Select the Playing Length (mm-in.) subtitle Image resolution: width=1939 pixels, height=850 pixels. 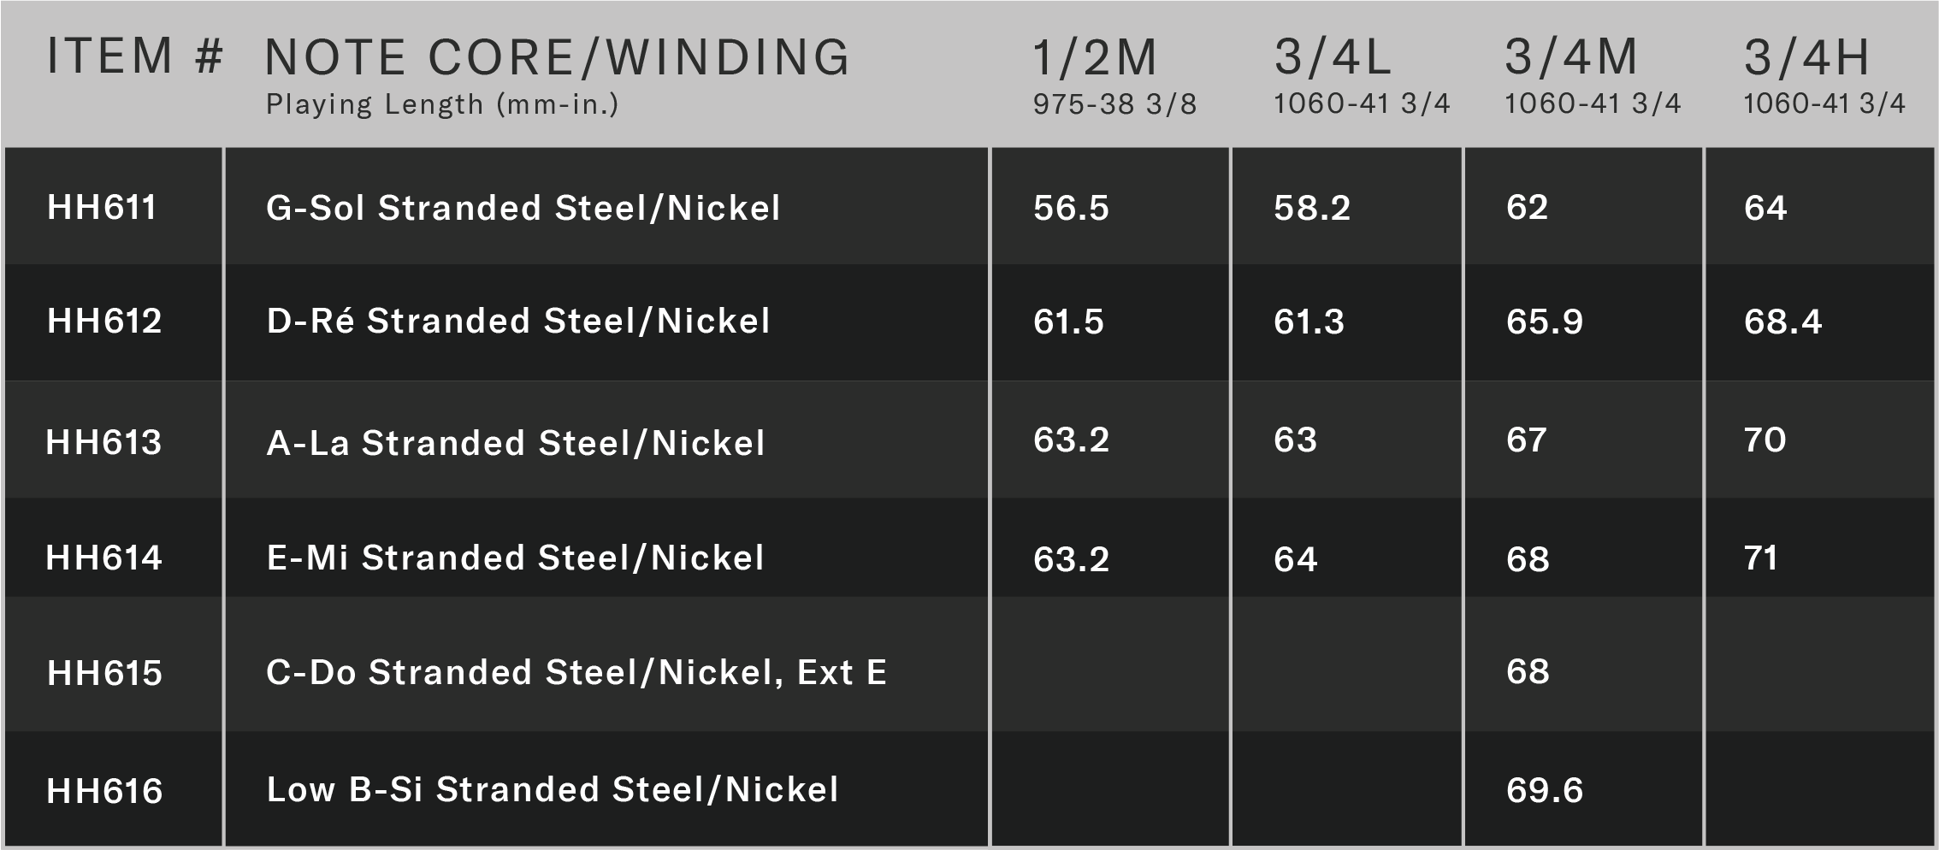(442, 104)
